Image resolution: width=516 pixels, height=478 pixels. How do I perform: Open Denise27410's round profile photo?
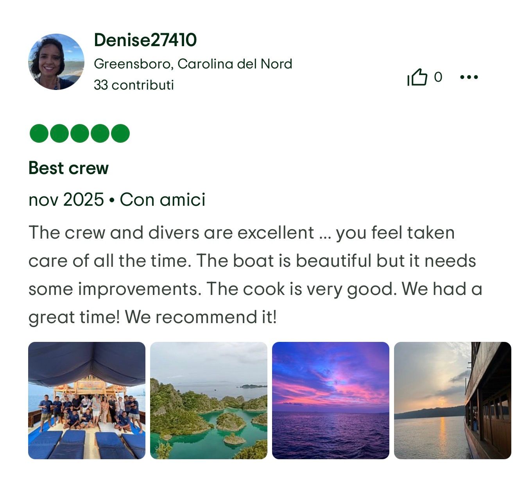pos(56,62)
